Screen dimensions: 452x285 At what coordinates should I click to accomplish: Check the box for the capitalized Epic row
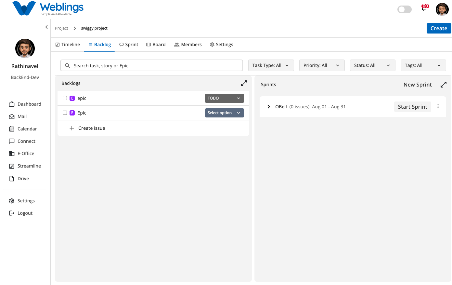[65, 113]
